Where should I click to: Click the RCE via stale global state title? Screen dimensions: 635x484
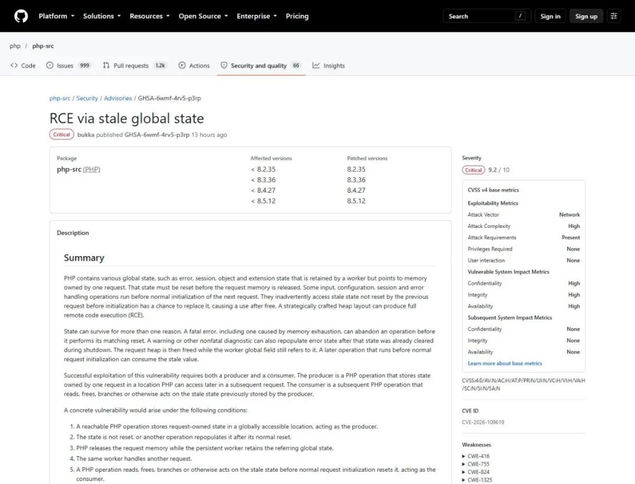click(x=127, y=119)
